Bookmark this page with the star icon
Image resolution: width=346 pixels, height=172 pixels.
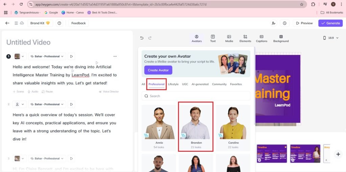[x=302, y=4]
